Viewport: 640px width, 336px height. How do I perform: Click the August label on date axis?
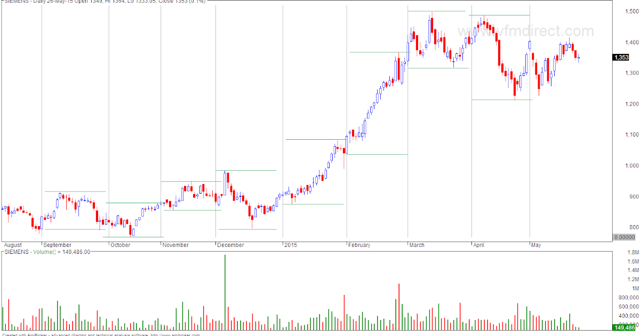[13, 245]
